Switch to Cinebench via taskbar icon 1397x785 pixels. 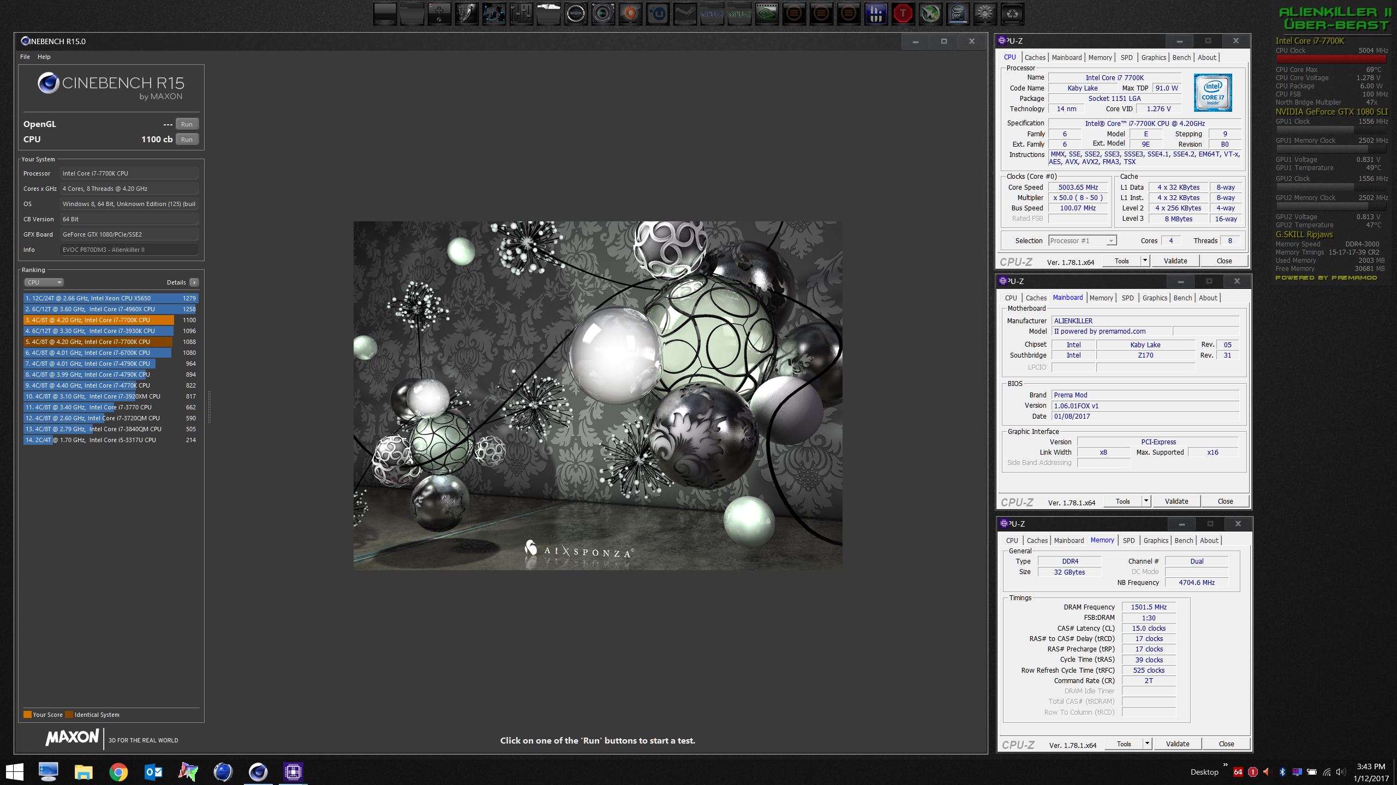258,771
